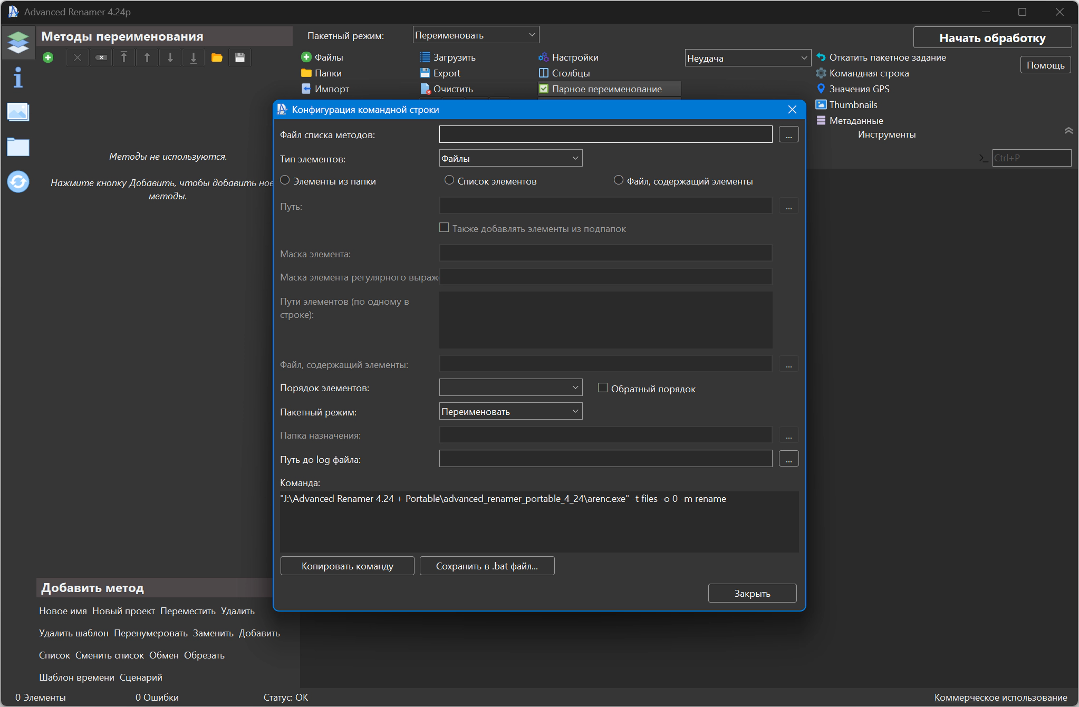Screen dimensions: 1079x707
Task: Open the file information sidebar icon
Action: click(x=18, y=78)
